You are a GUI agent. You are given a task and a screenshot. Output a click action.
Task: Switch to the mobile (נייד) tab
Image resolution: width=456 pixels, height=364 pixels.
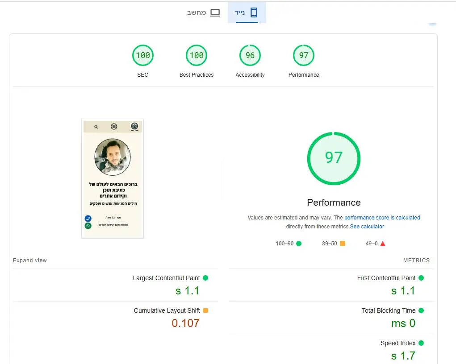247,12
